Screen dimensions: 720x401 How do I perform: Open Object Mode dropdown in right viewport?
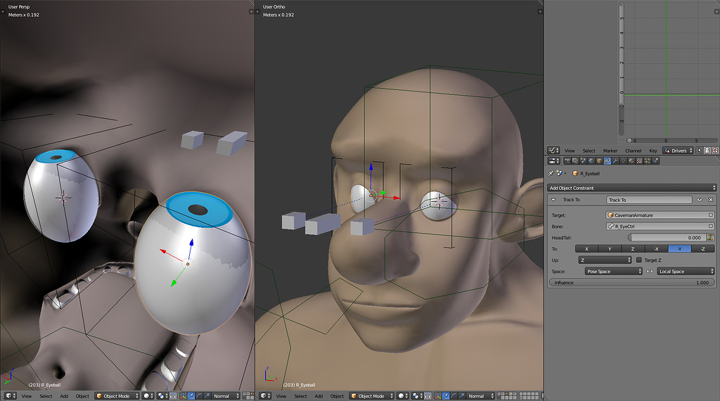372,396
